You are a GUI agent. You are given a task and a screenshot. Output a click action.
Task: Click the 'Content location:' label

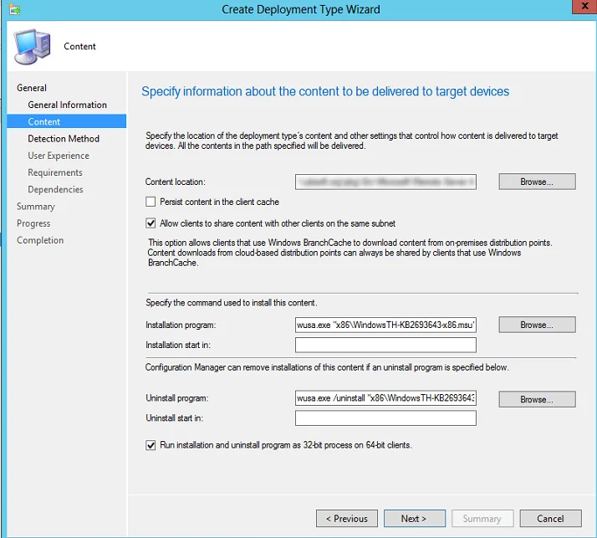[x=175, y=182]
